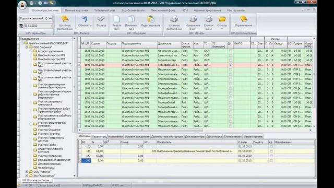Screen dimensions: 334x188
Task: Uncheck ДИ checkbox in highlighted row 1693
Action: pyautogui.click(x=230, y=65)
